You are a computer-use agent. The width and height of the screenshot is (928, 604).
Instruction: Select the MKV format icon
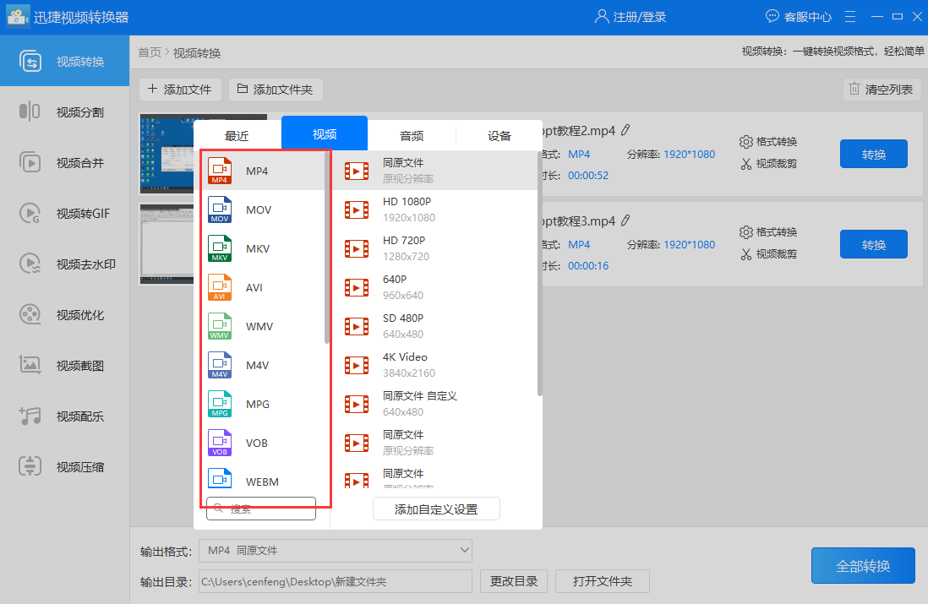point(220,248)
